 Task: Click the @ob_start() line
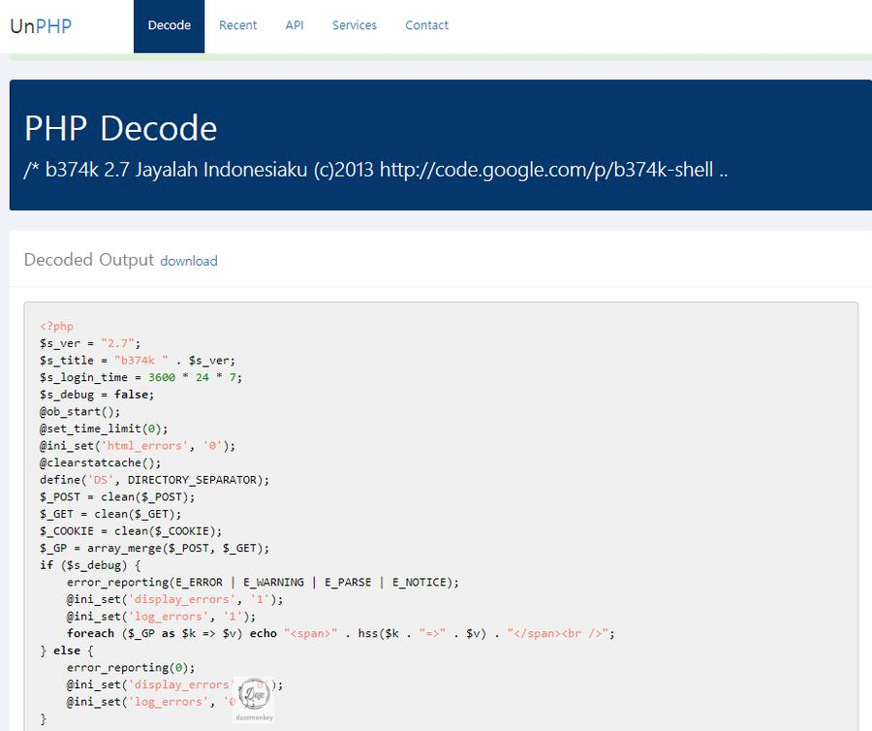tap(80, 412)
